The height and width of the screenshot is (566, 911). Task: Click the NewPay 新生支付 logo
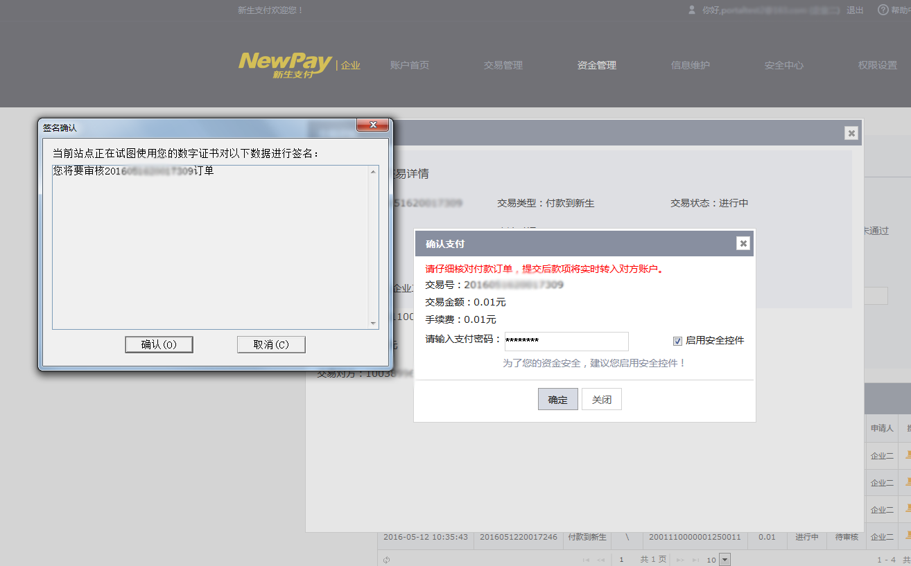coord(285,64)
